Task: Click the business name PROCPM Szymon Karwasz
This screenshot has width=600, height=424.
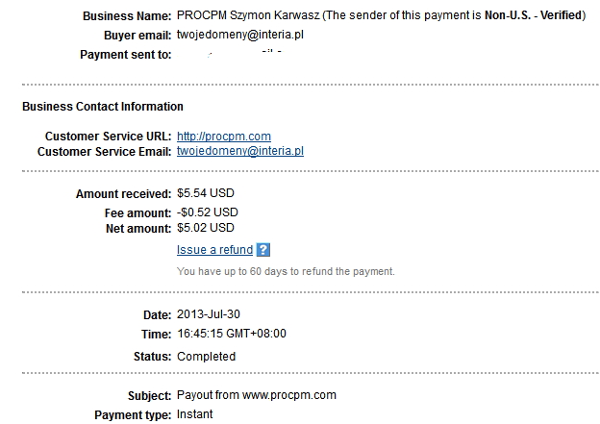Action: pyautogui.click(x=248, y=15)
